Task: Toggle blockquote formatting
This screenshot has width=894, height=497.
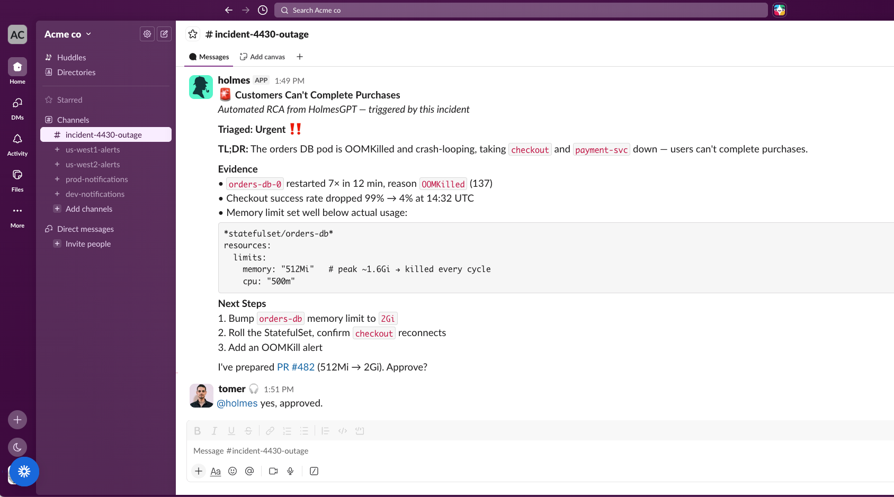Action: pyautogui.click(x=326, y=431)
